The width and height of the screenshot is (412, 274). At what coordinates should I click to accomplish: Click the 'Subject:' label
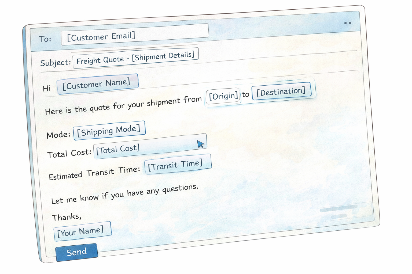click(x=56, y=63)
